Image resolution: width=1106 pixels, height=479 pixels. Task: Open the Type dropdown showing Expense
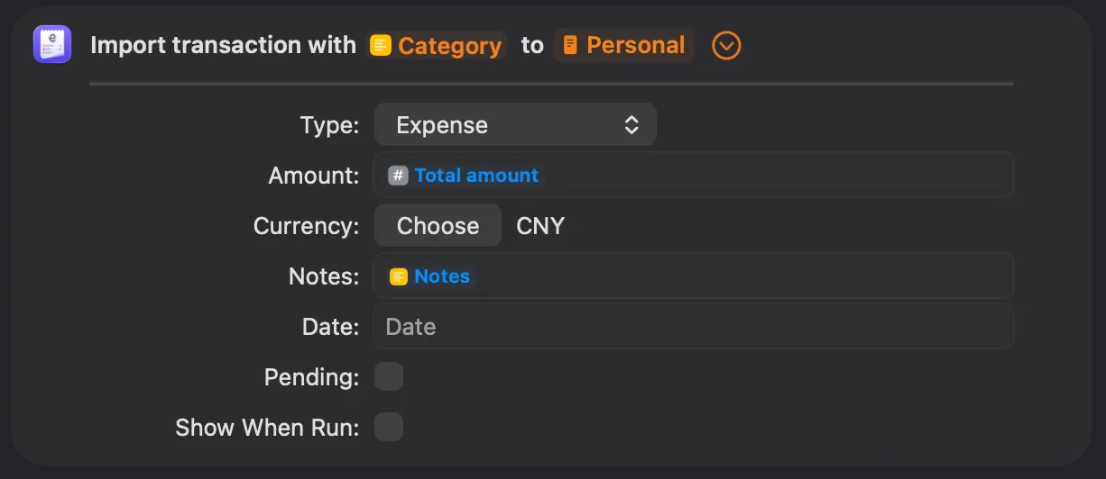tap(515, 124)
